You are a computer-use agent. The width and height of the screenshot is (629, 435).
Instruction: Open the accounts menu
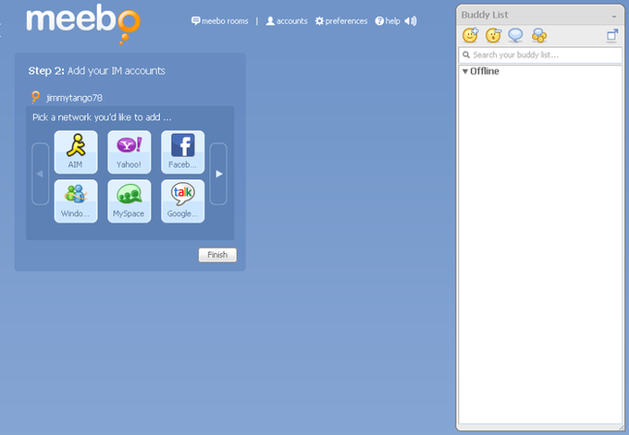tap(287, 21)
